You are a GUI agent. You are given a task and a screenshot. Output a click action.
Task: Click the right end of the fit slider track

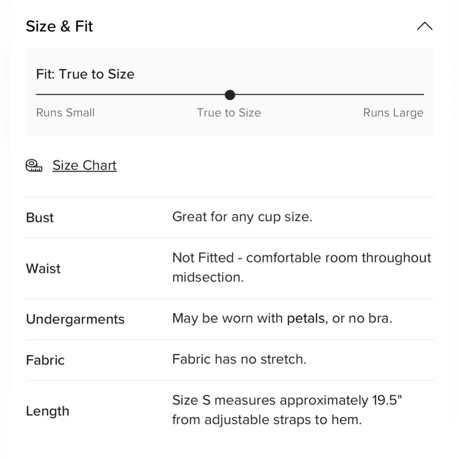pyautogui.click(x=421, y=95)
